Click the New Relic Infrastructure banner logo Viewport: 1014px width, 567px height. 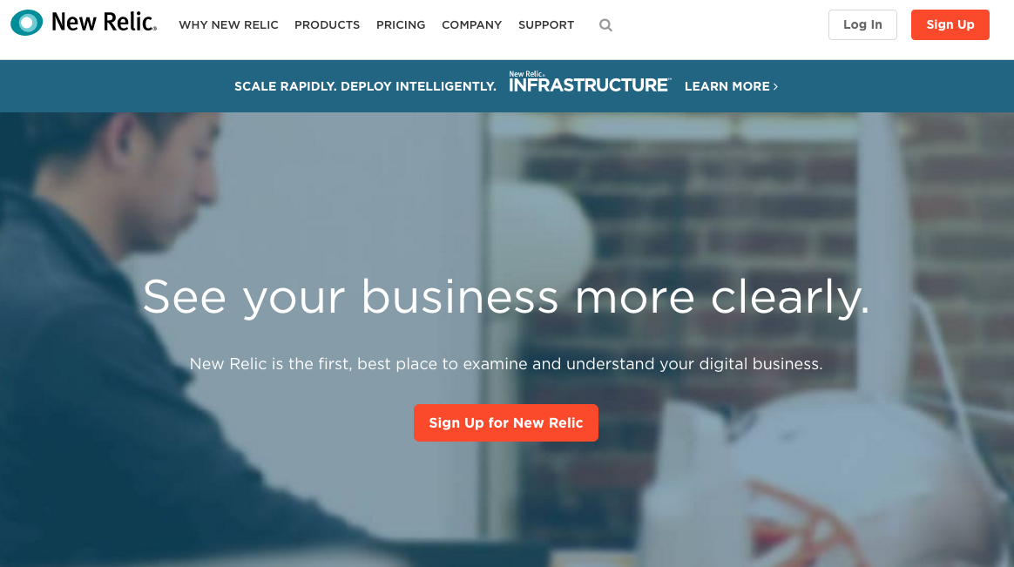pos(590,82)
